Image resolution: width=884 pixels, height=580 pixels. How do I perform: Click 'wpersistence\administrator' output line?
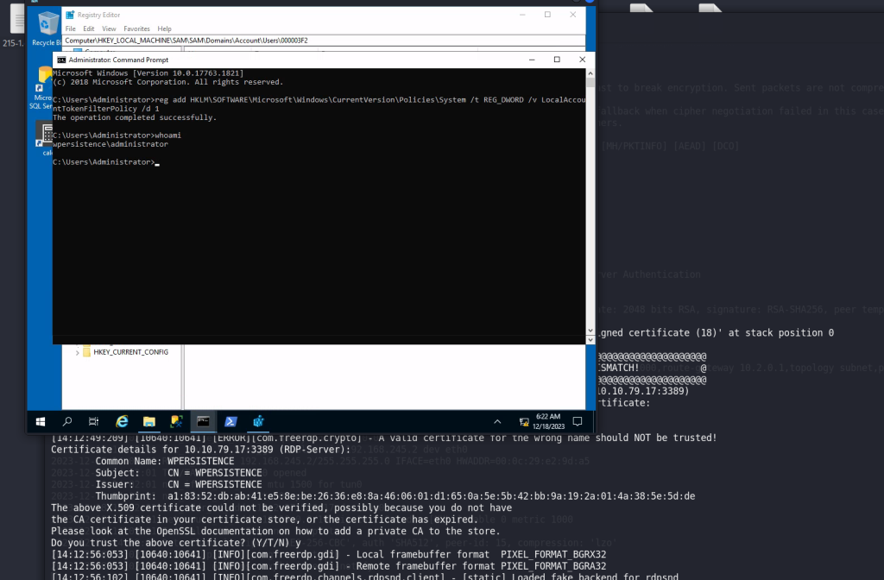point(110,144)
